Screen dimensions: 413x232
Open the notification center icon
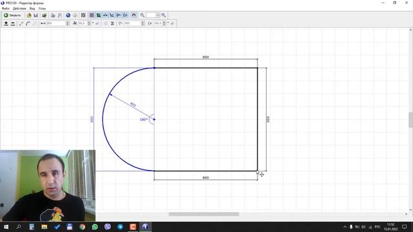[405, 227]
